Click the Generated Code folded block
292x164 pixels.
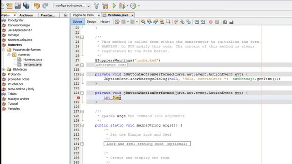click(x=111, y=65)
